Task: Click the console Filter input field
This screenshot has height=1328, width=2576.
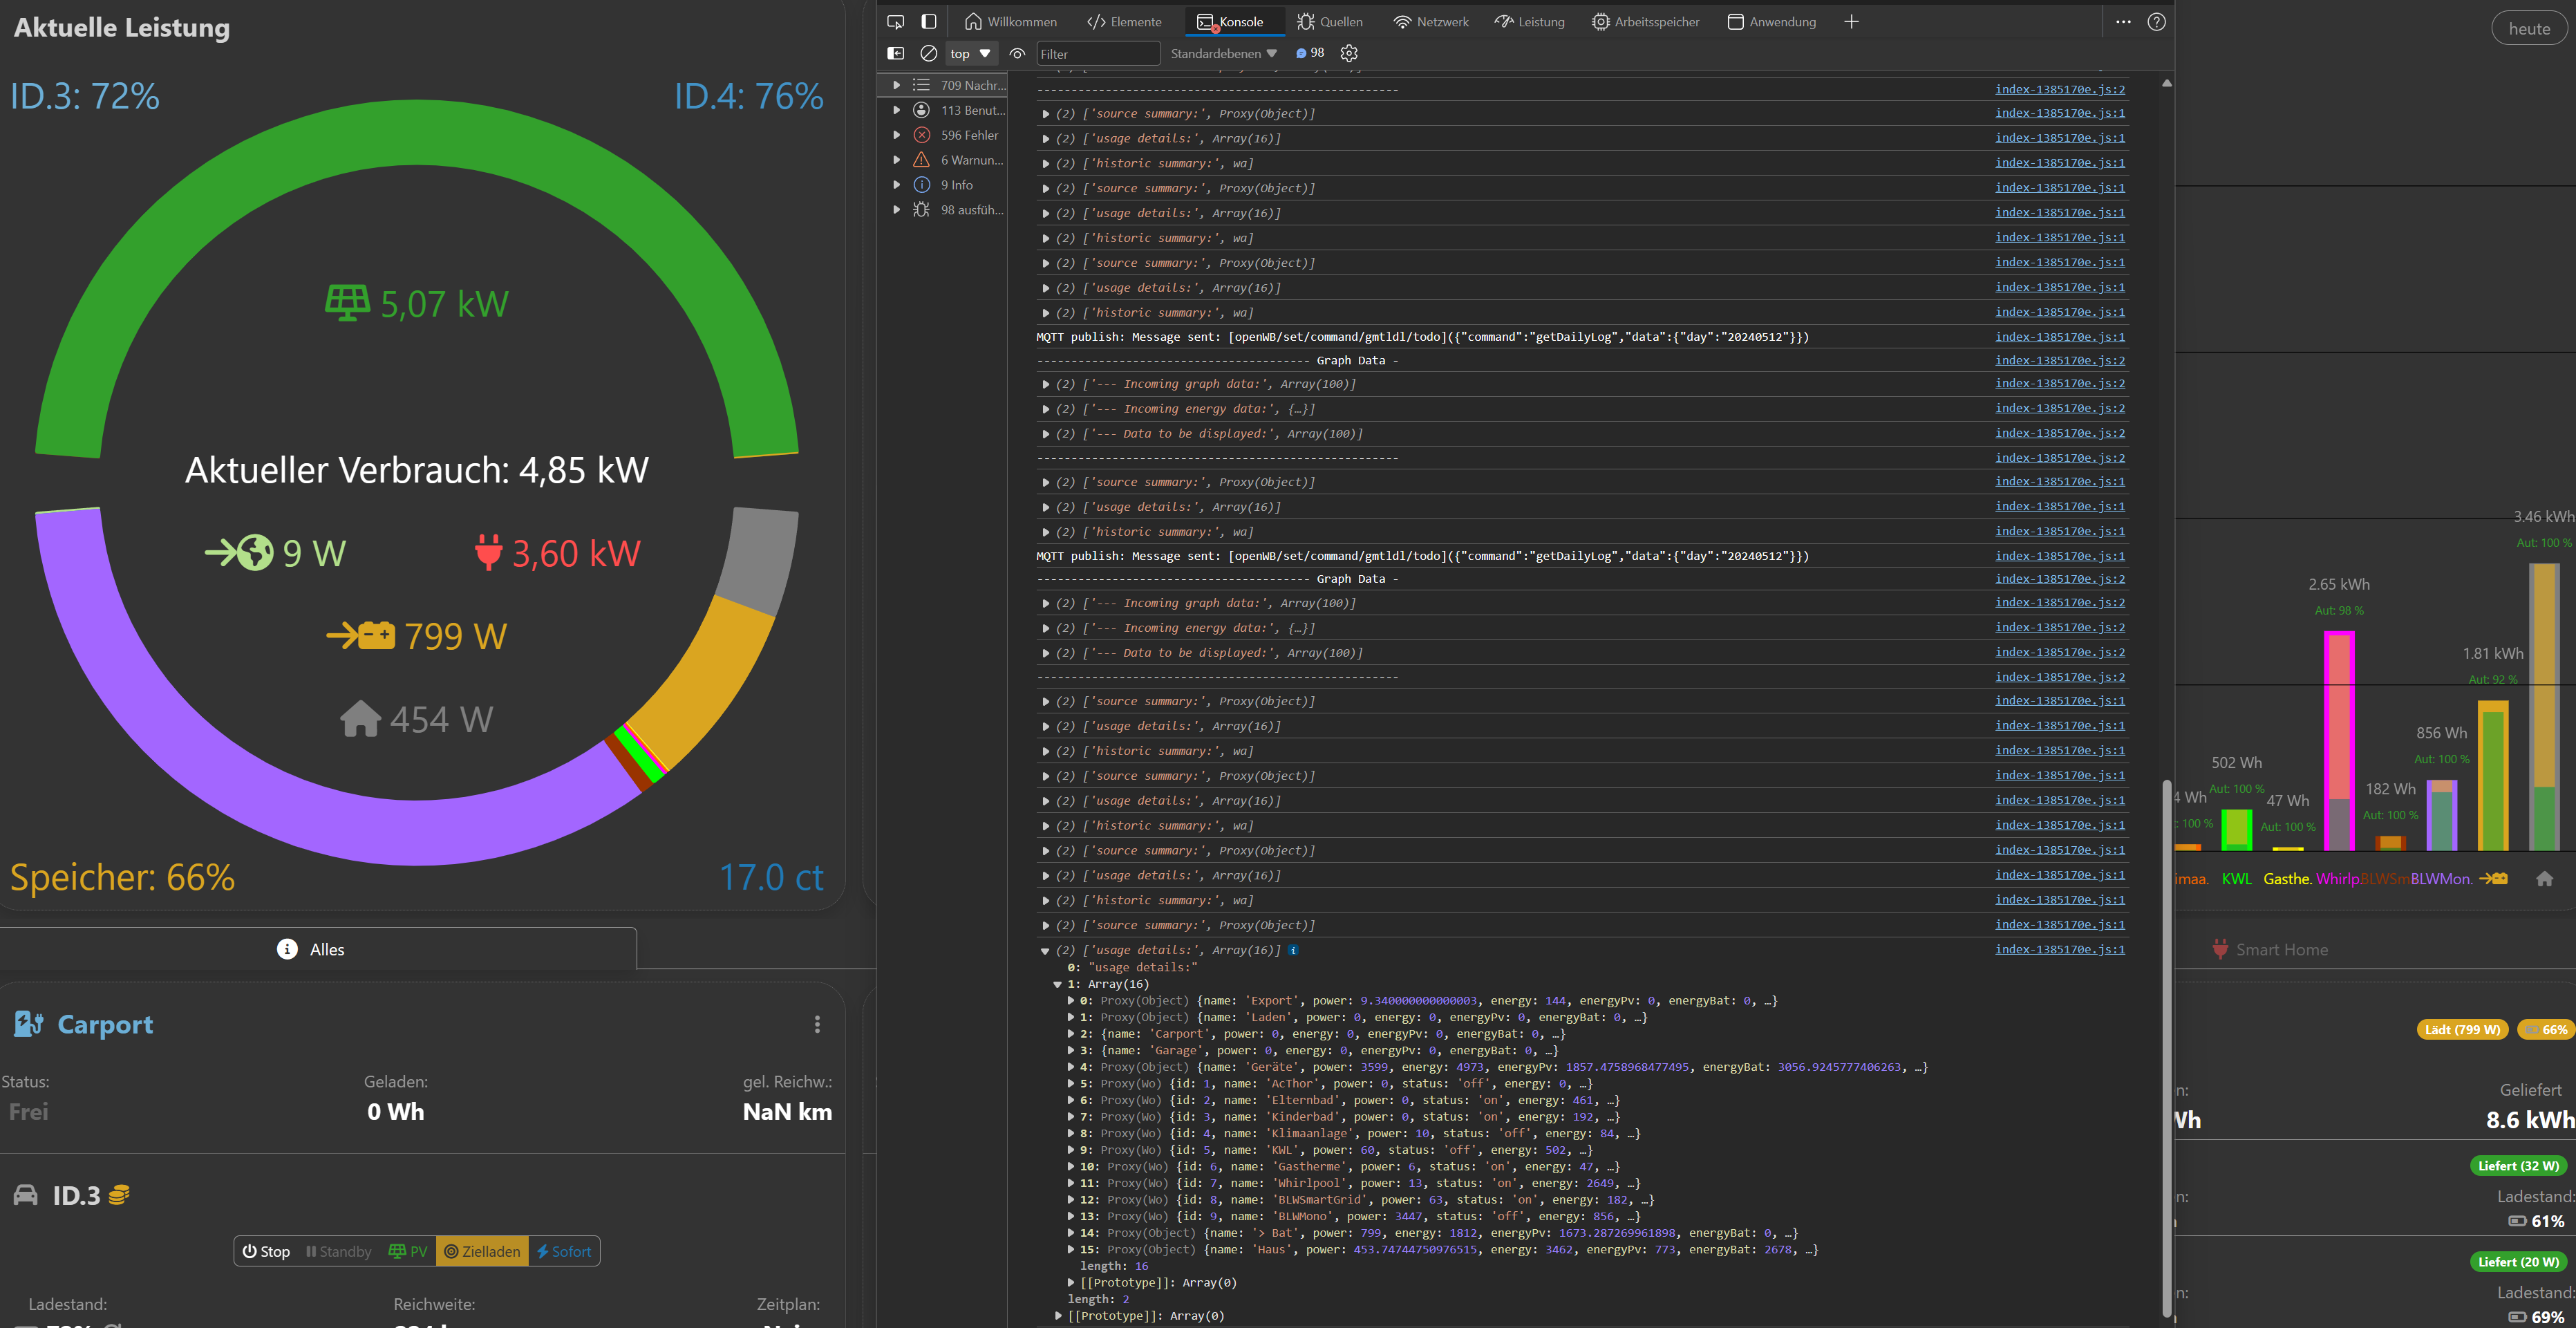Action: [1097, 53]
